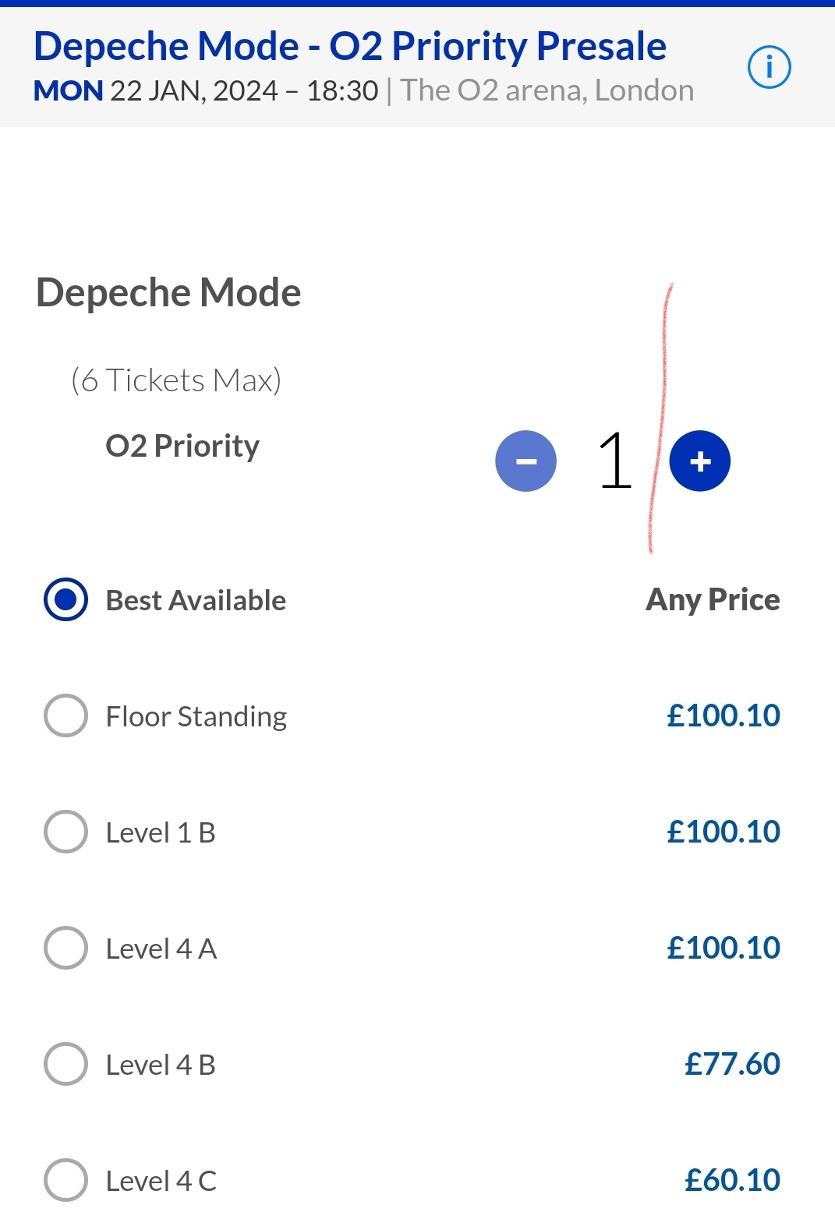Tap the Level 4 B £77.60 price
Viewport: 835px width, 1219px height.
[731, 1064]
